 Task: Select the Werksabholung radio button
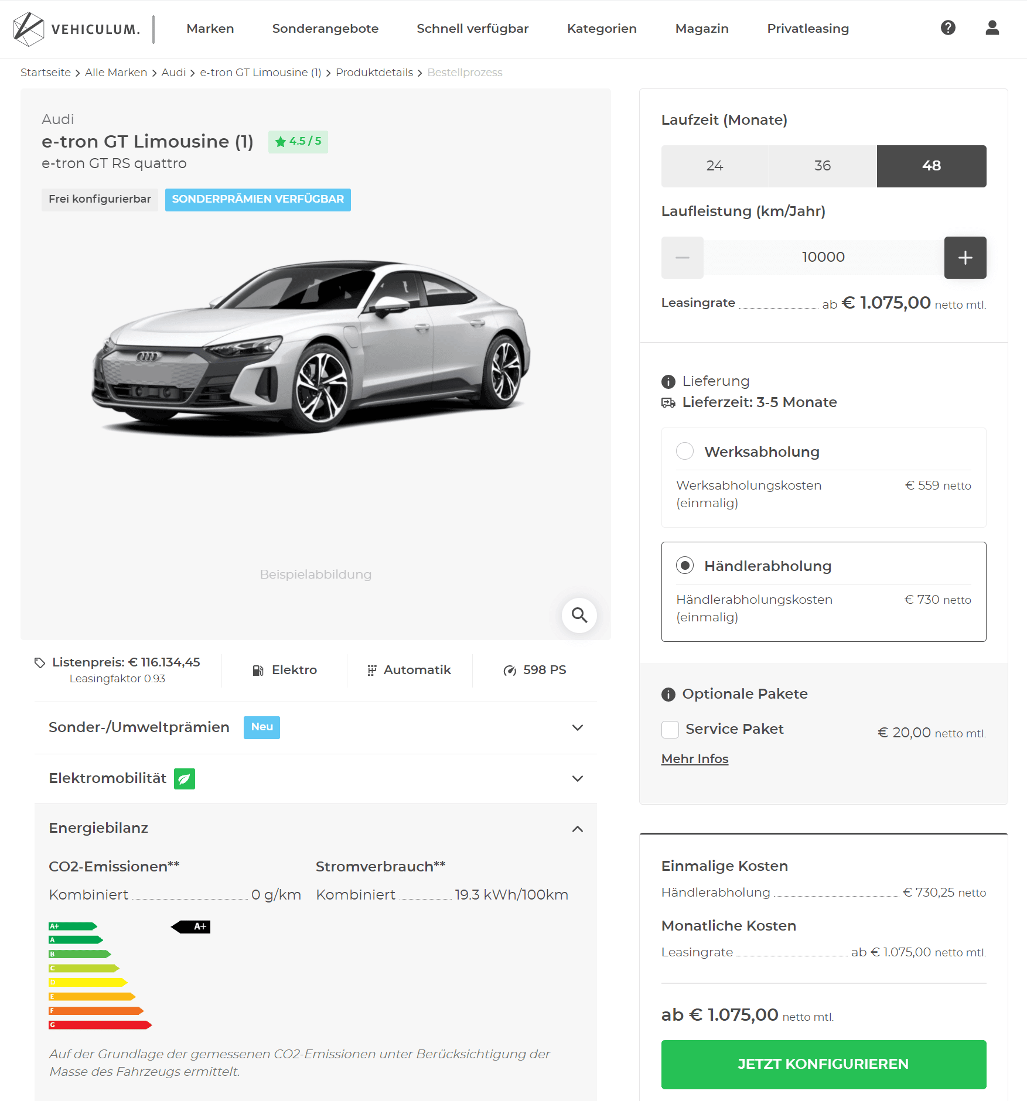click(685, 452)
